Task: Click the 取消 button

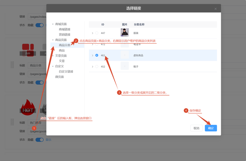Action: click(x=196, y=128)
